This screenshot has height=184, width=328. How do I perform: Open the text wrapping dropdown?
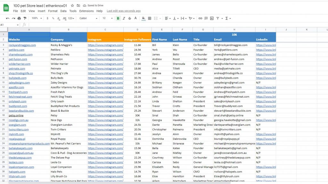click(x=184, y=19)
